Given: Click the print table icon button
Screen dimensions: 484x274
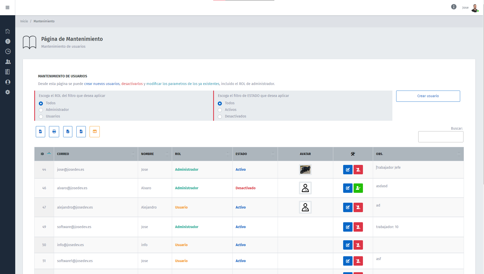Looking at the screenshot, I should click(54, 132).
